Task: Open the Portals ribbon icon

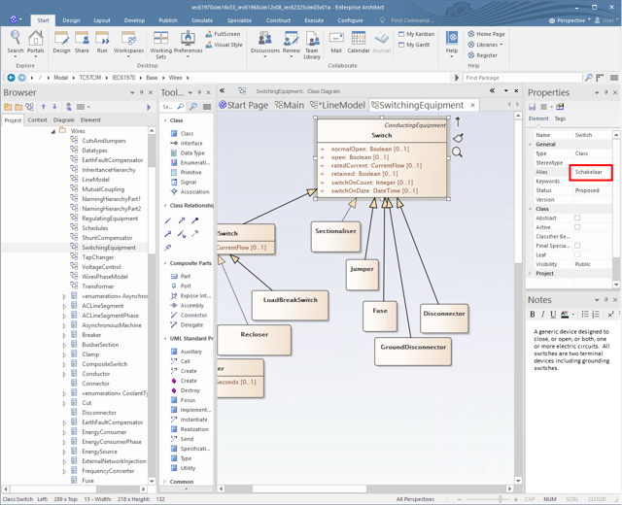Action: click(36, 42)
